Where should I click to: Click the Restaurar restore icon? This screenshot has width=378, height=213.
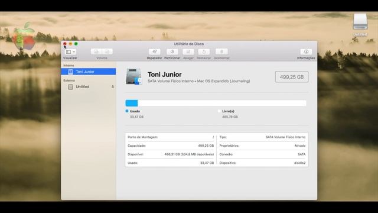pos(204,51)
